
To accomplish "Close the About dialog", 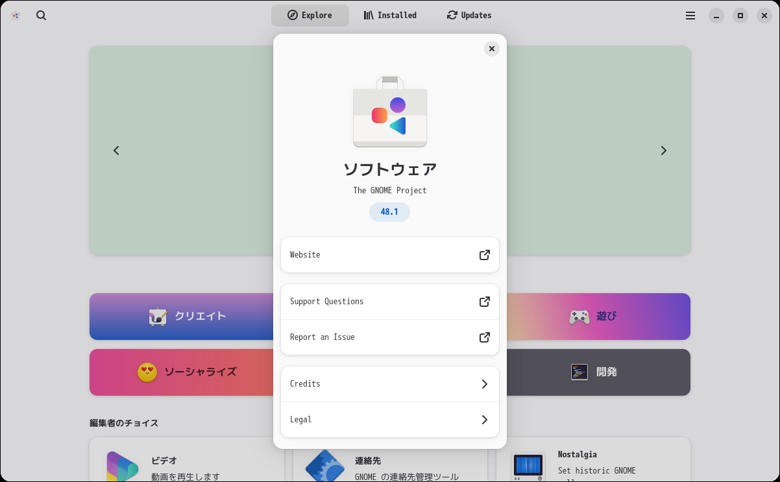I will [492, 49].
